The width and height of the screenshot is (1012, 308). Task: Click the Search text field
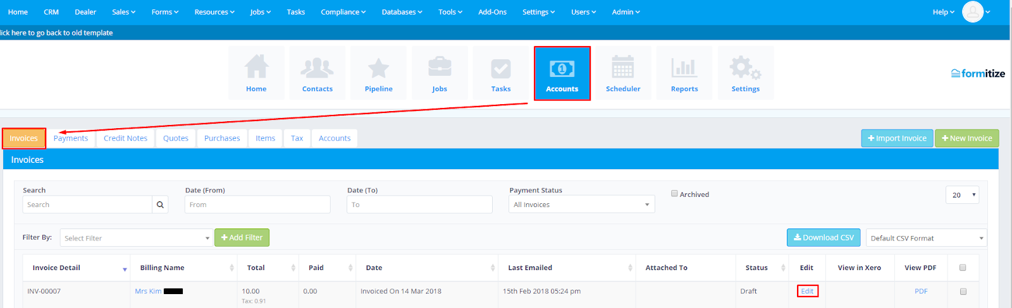[87, 204]
